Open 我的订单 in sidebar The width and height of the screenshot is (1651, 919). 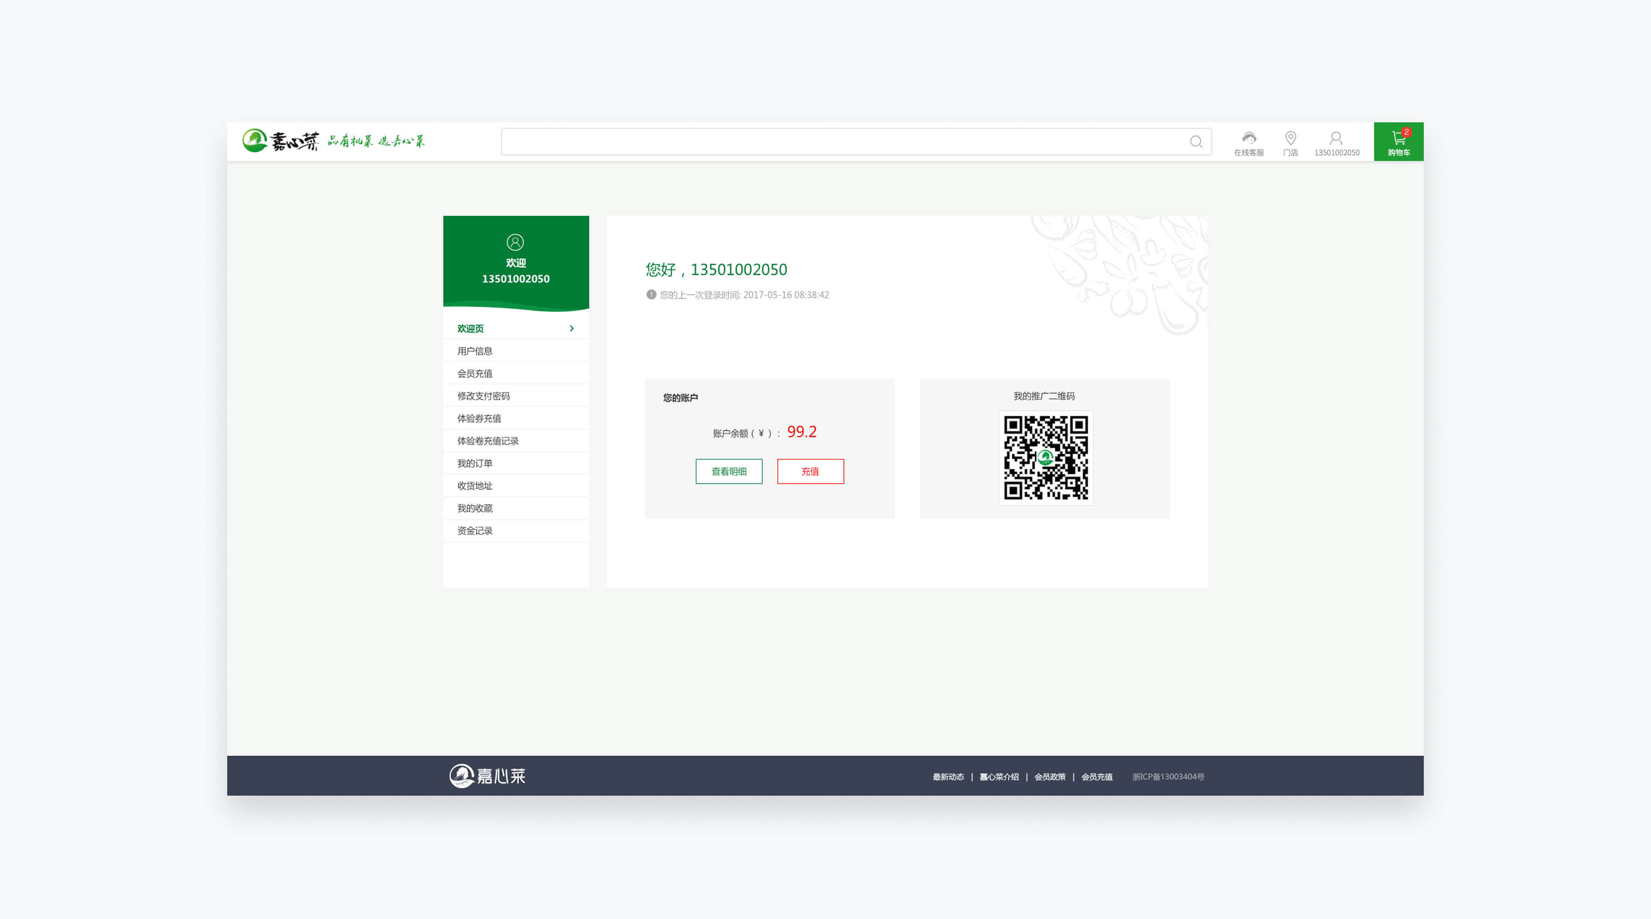(475, 463)
